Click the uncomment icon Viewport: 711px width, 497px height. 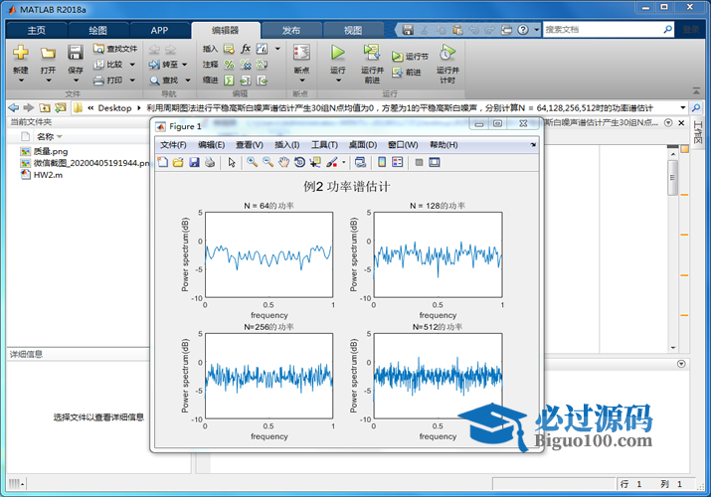pyautogui.click(x=246, y=65)
